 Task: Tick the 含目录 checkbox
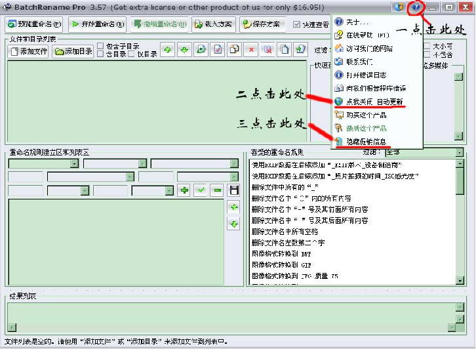pos(100,54)
